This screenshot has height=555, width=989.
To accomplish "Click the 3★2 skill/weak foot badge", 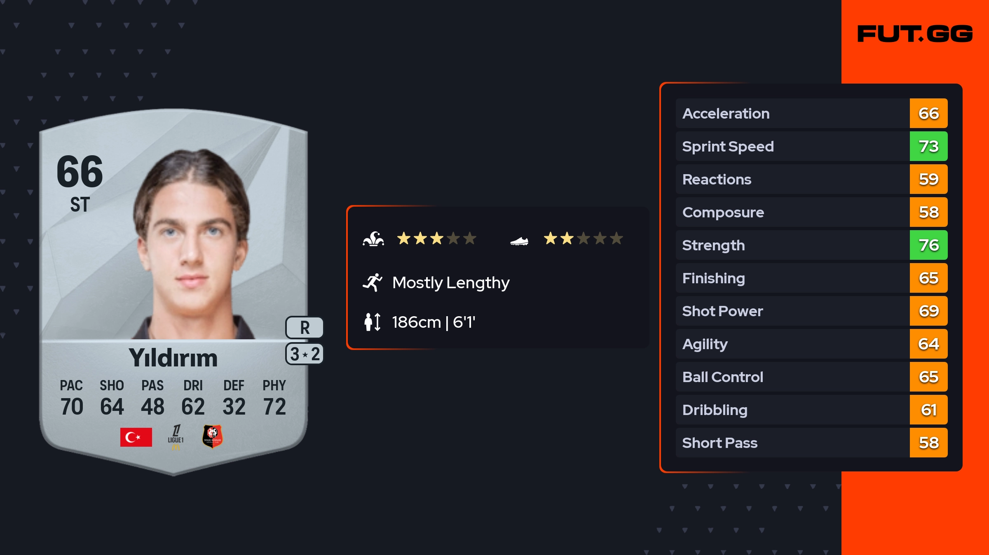I will (x=305, y=354).
